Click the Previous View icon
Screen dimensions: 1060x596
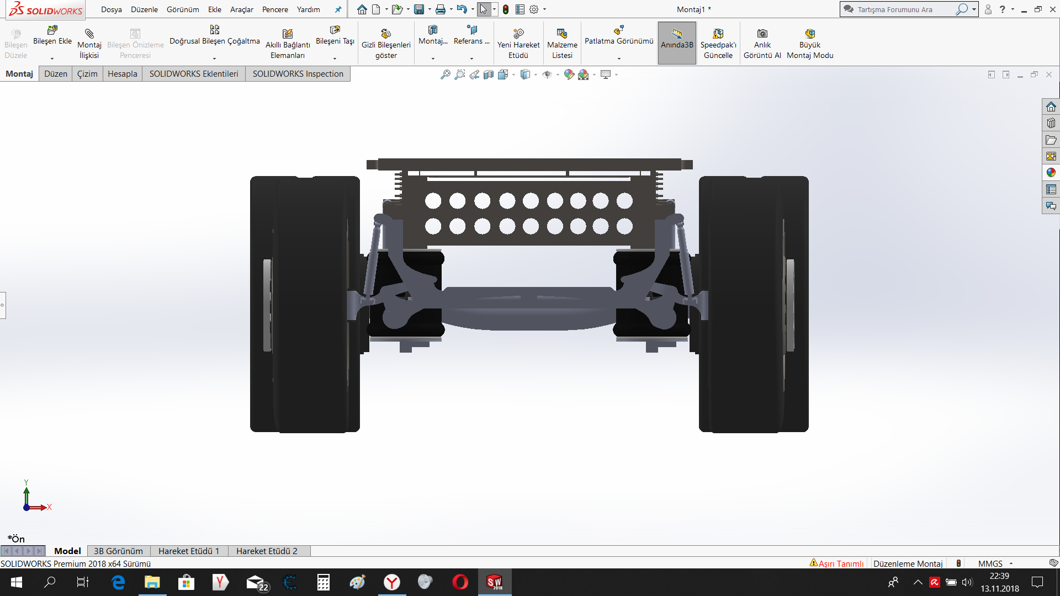tap(474, 74)
